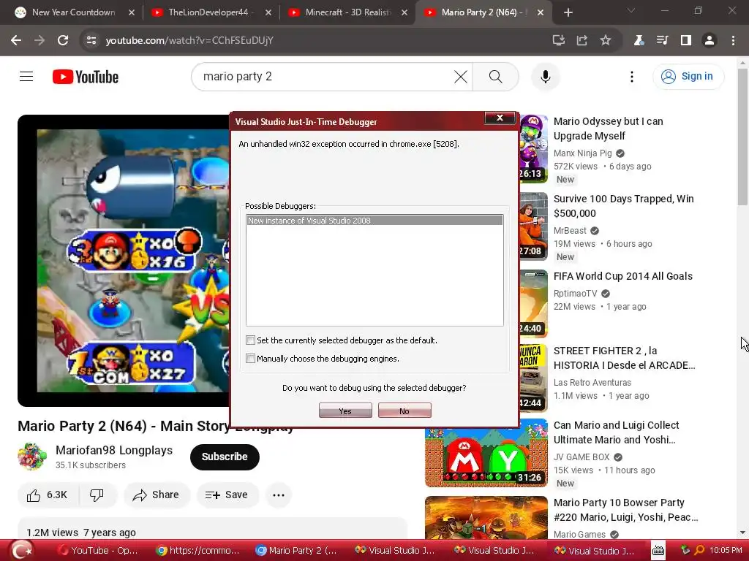
Task: Close the Just-In-Time Debugger dialog
Action: tap(500, 118)
